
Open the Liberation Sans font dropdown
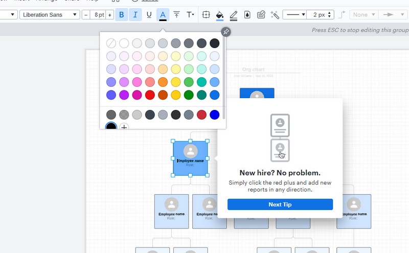[x=50, y=15]
